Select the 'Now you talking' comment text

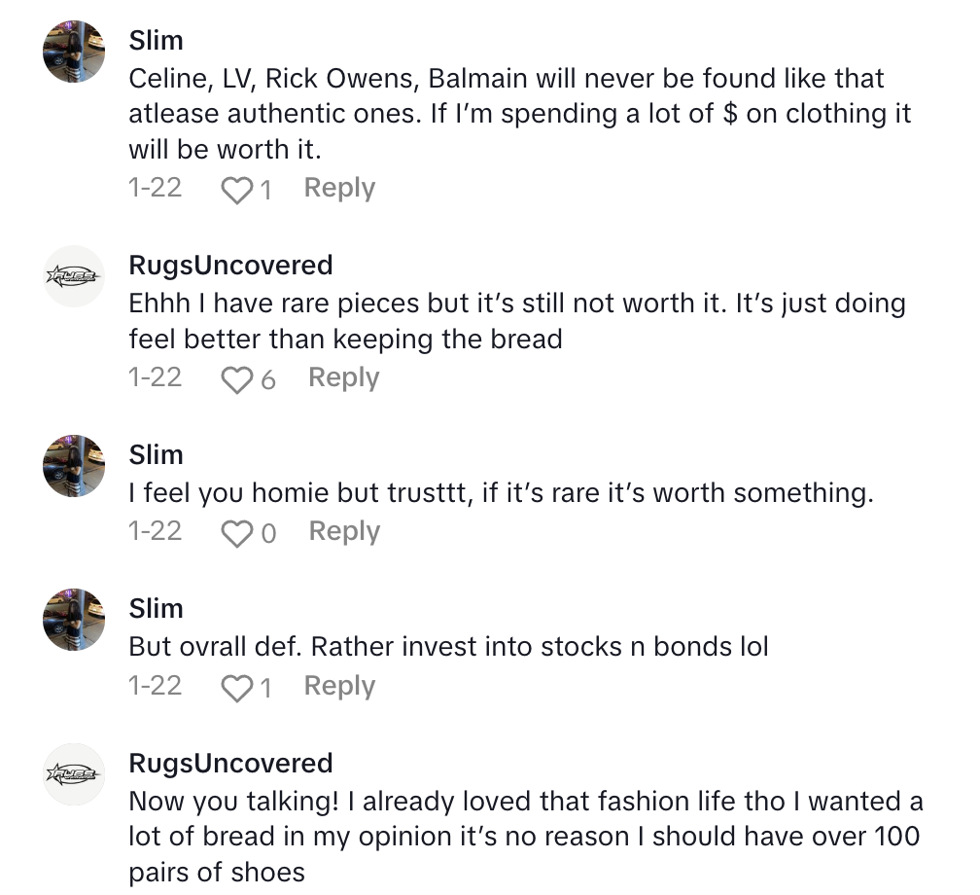[525, 837]
